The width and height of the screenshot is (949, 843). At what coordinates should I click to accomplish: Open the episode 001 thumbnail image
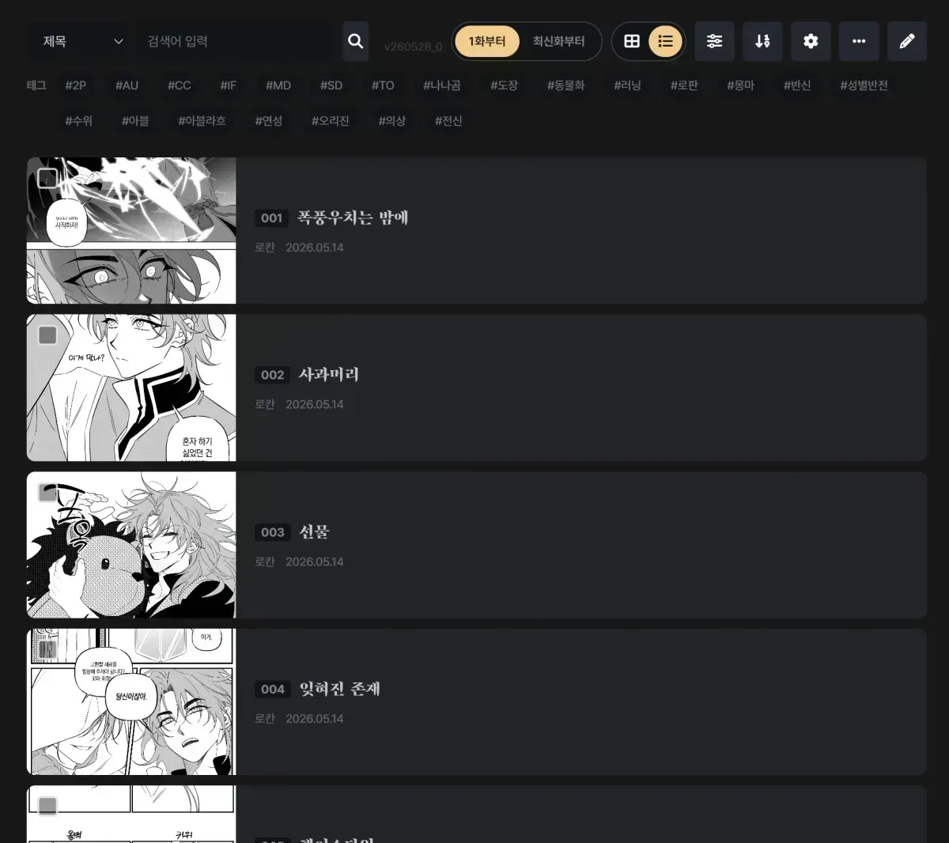pyautogui.click(x=131, y=230)
